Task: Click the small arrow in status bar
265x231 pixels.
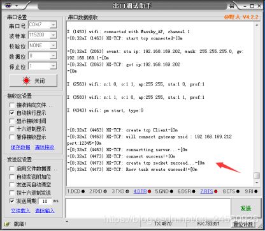Action: 67,221
